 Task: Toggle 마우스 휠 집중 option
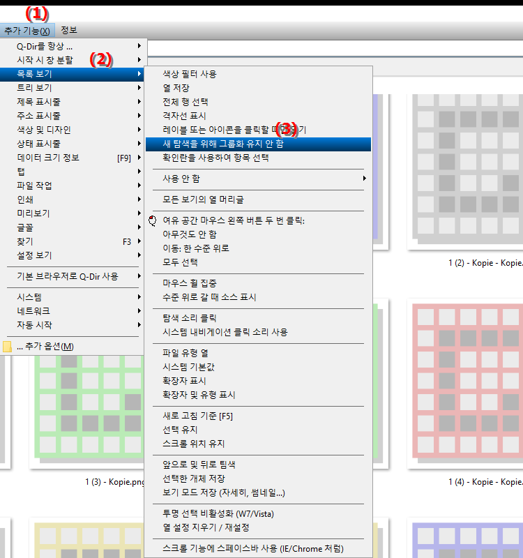tap(258, 283)
